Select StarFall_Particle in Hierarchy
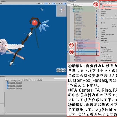The height and width of the screenshot is (117, 117). [81, 61]
